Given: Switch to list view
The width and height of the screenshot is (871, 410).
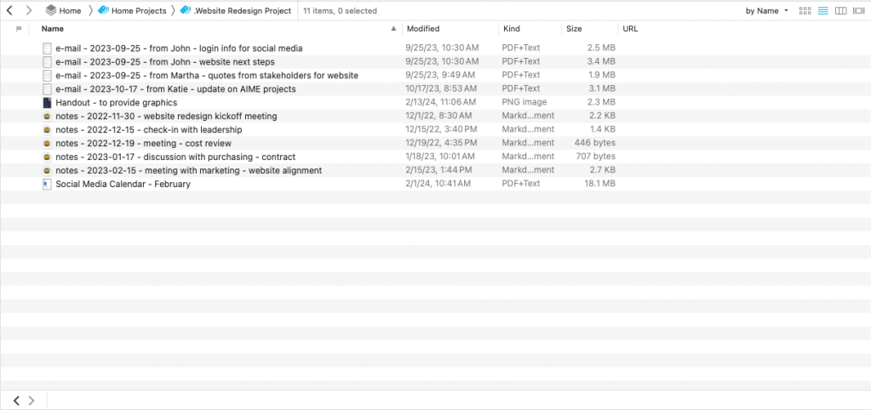Looking at the screenshot, I should pyautogui.click(x=822, y=11).
